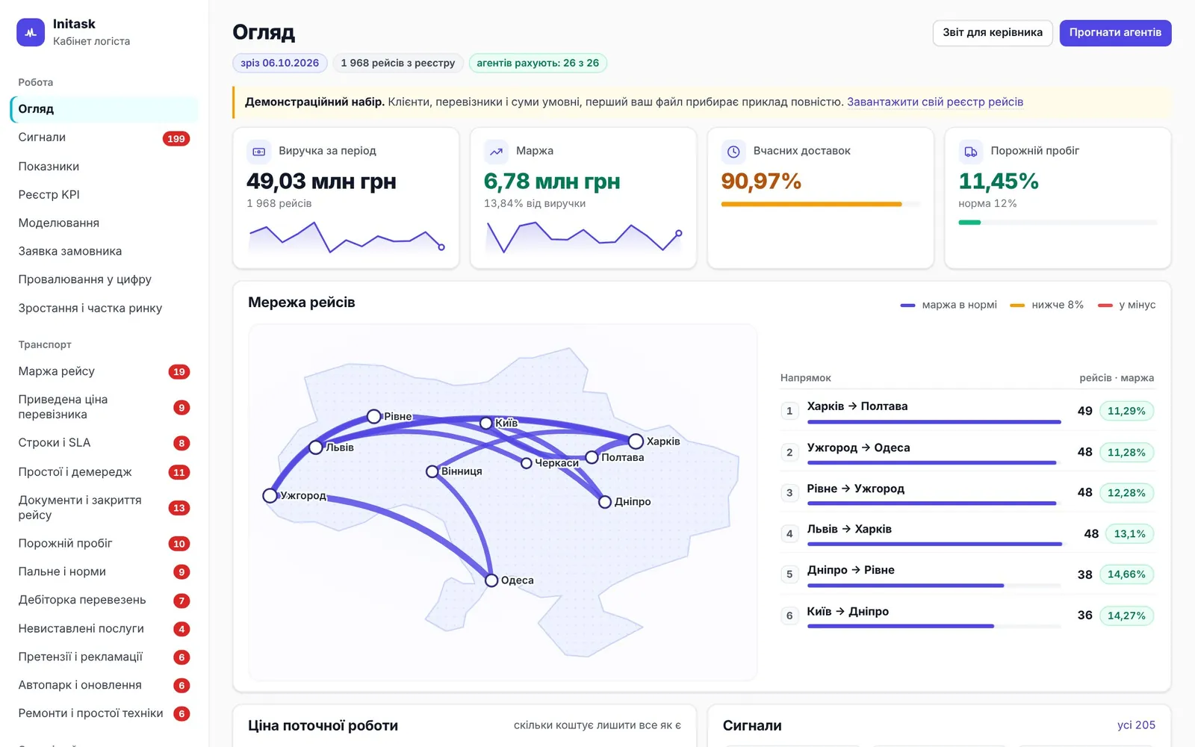Image resolution: width=1195 pixels, height=747 pixels.
Task: Click the trending arrow icon on Маржа card
Action: [x=496, y=152]
